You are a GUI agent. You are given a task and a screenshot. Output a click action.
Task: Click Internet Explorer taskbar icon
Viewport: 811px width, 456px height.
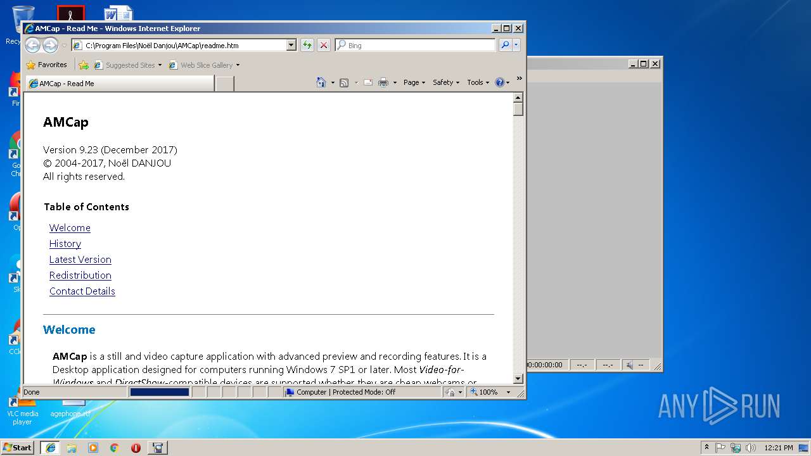51,447
